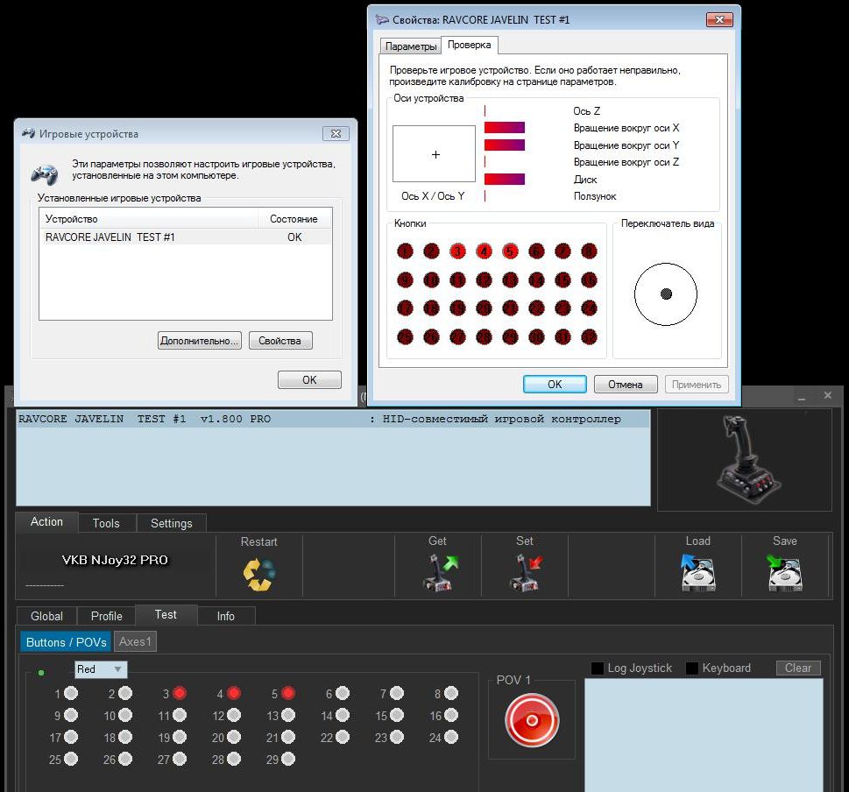Screen dimensions: 849x792
Task: Click the Отмена button
Action: 626,385
